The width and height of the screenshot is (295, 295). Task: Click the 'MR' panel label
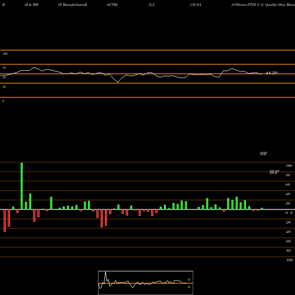pos(263,153)
